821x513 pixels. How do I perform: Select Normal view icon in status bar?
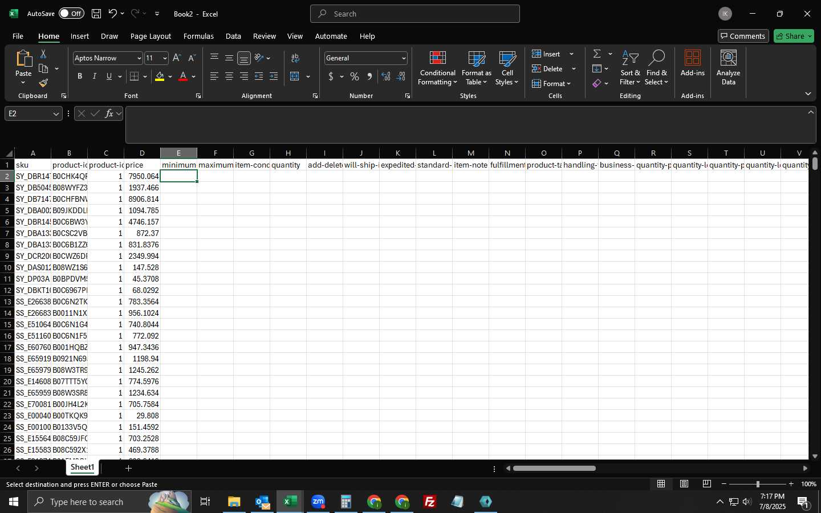tap(661, 484)
